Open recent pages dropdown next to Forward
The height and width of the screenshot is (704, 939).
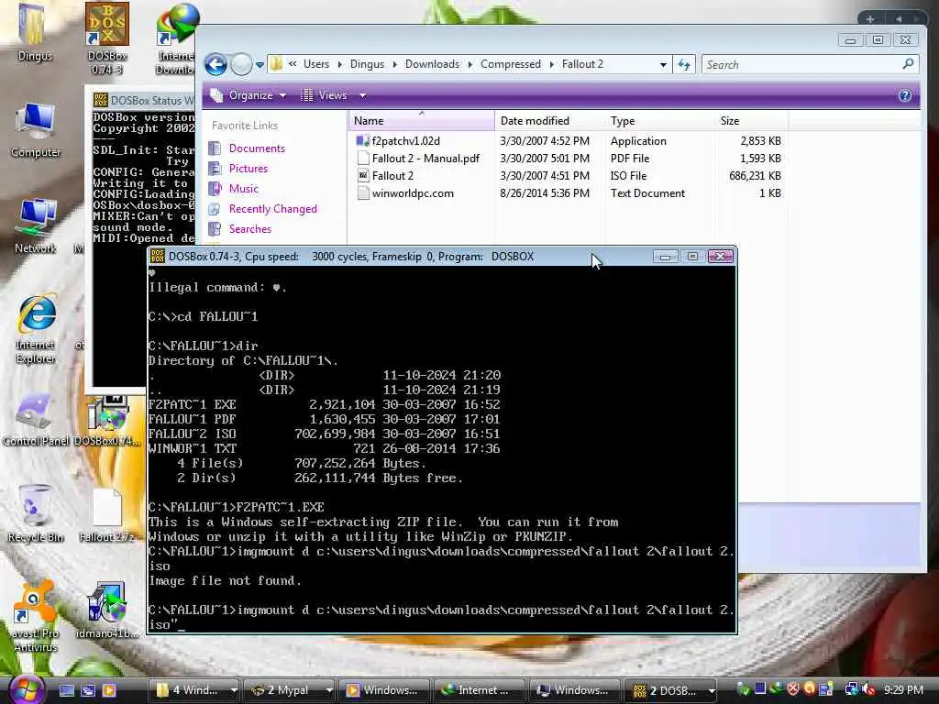(260, 65)
